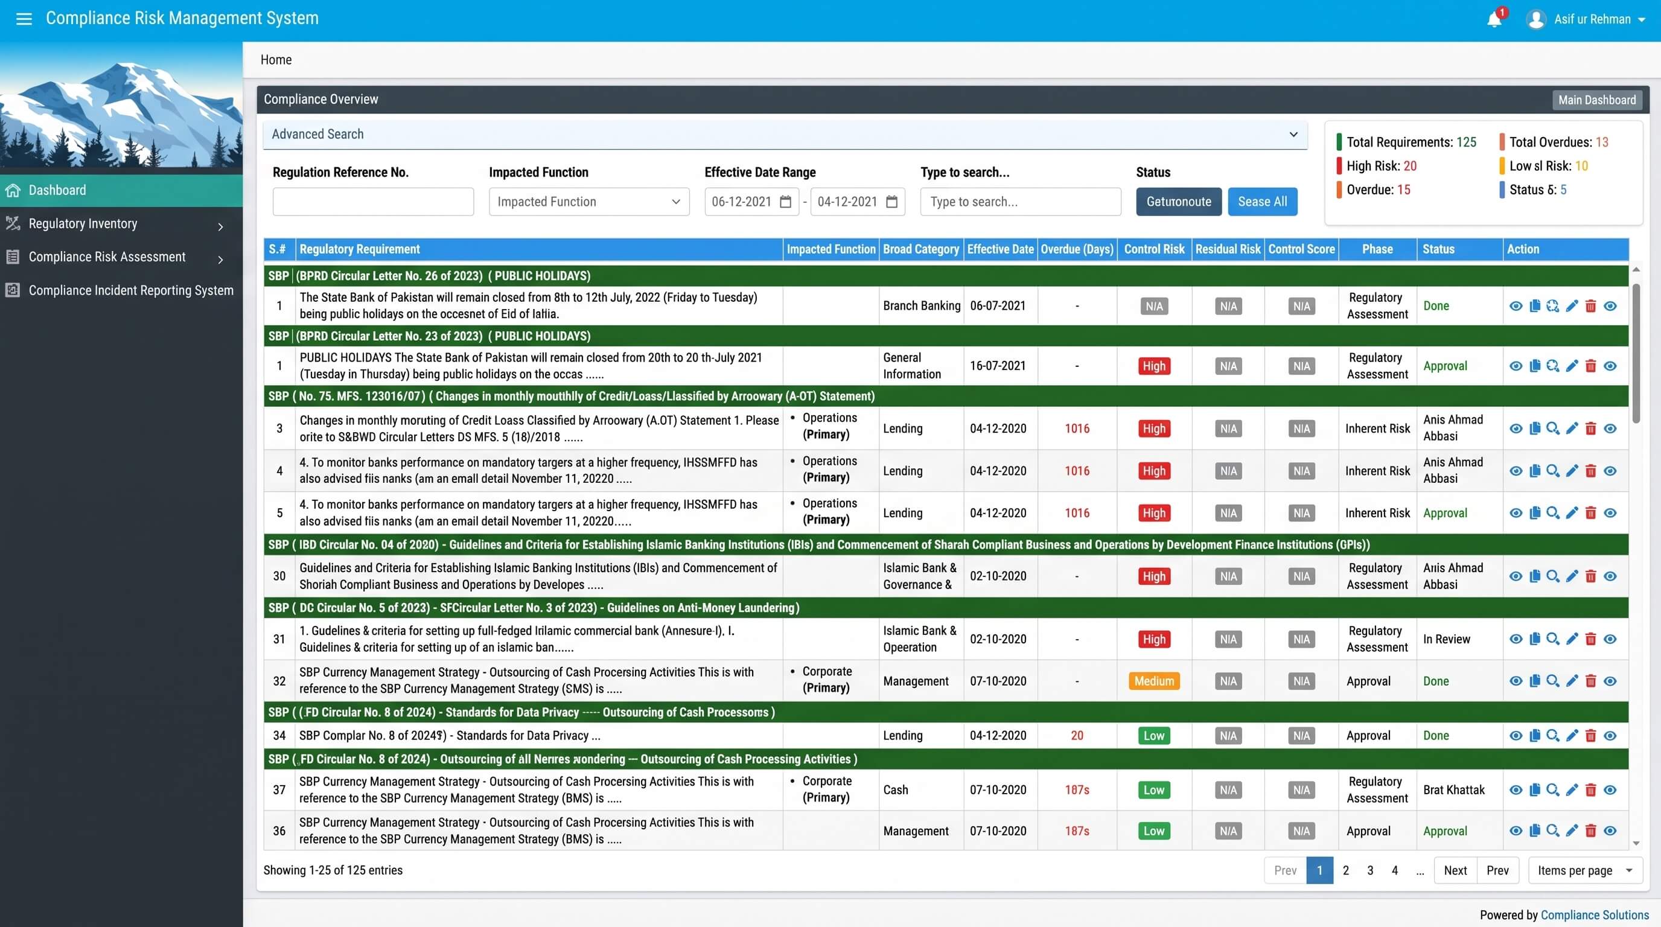This screenshot has width=1661, height=927.
Task: Click pencil edit icon in row 34
Action: [x=1572, y=736]
